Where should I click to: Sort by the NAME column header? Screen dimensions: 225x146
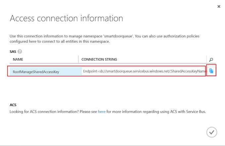(18, 59)
